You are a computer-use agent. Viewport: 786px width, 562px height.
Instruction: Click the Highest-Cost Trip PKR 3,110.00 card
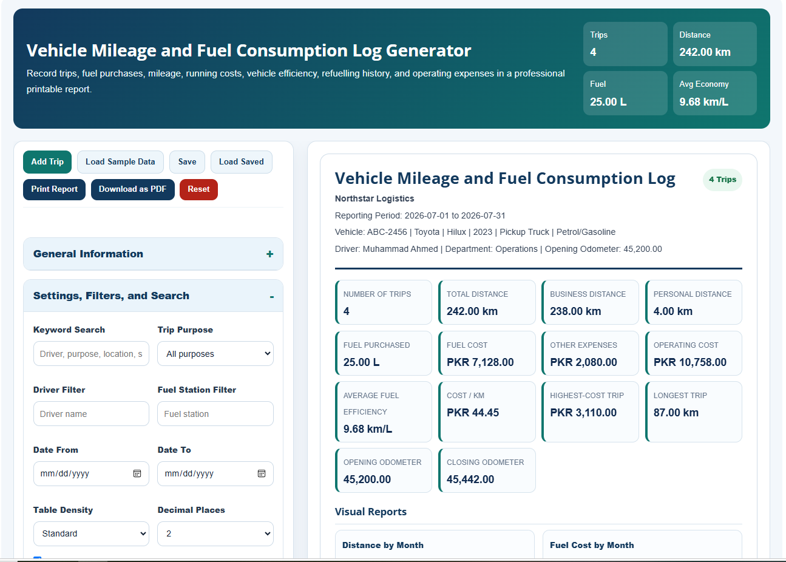click(x=590, y=412)
